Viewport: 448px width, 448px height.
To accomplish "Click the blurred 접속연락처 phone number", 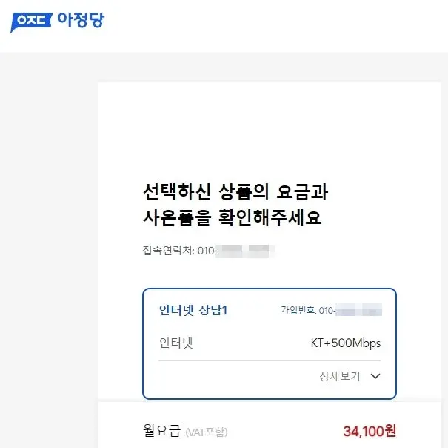I will coord(244,251).
